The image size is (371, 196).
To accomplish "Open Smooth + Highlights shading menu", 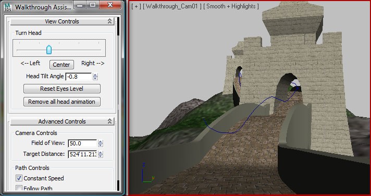I will pyautogui.click(x=231, y=6).
